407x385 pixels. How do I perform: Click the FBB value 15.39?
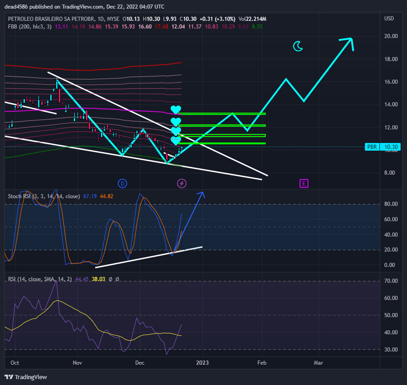click(111, 26)
